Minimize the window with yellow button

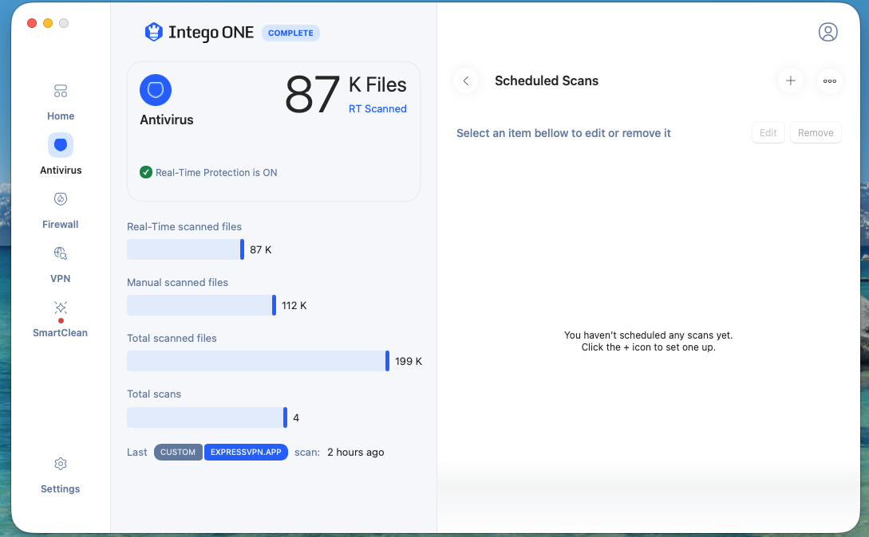pos(48,22)
